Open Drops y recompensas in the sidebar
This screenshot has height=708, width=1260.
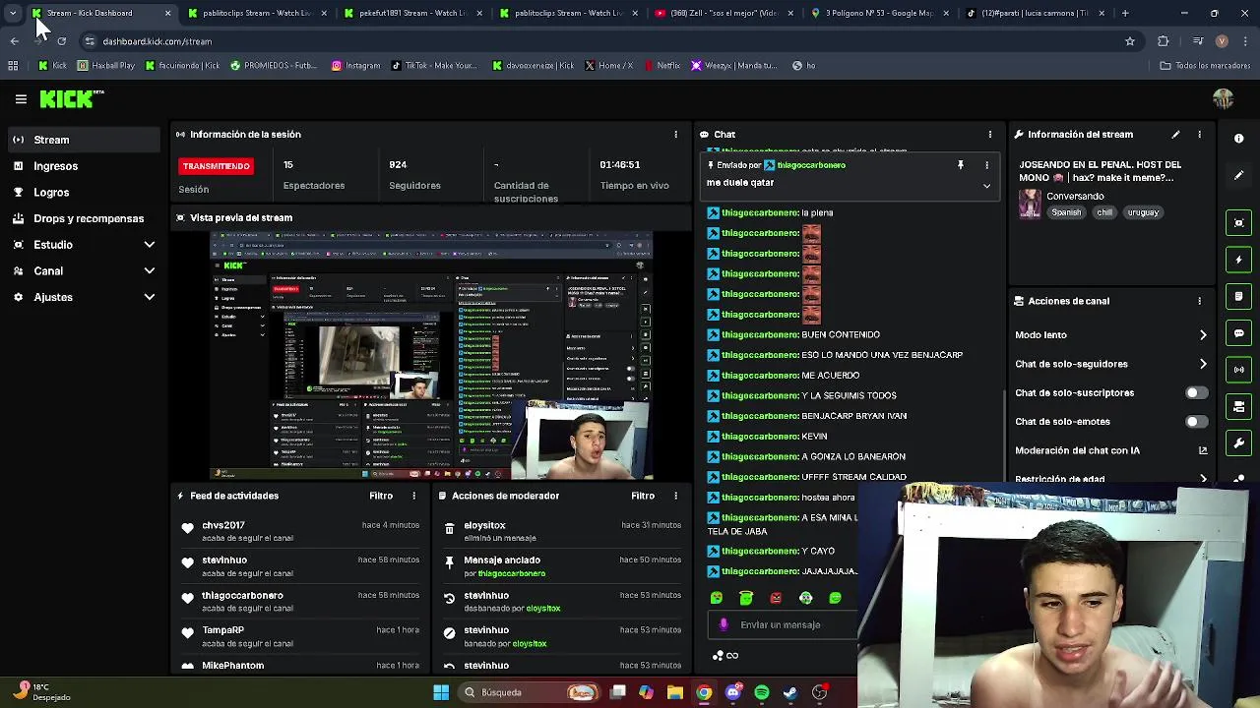(x=84, y=218)
